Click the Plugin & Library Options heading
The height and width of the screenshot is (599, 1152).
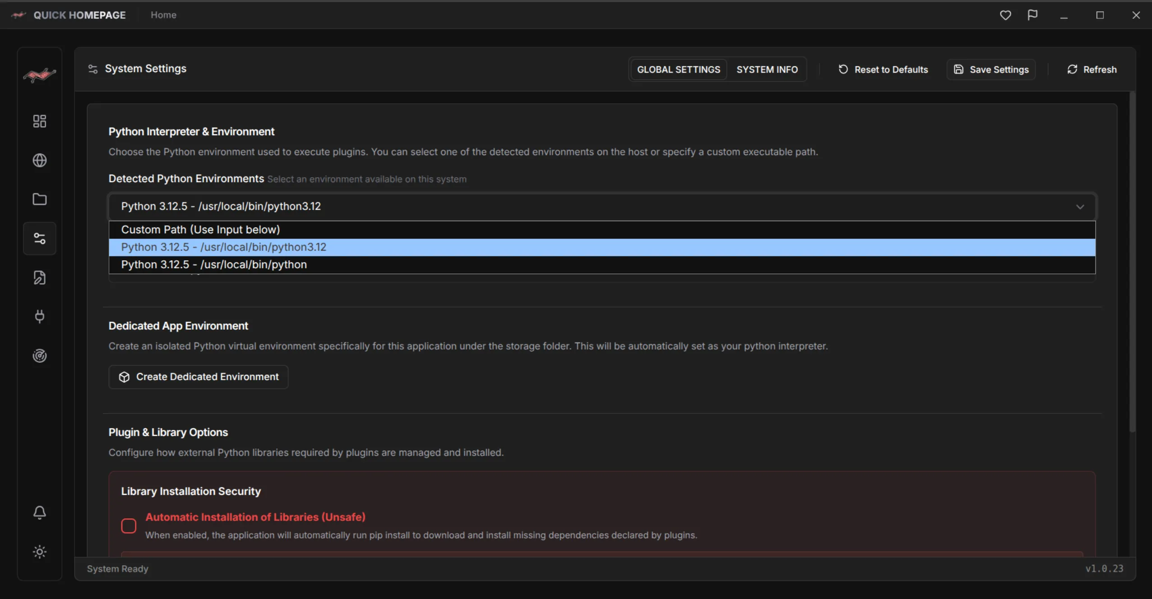coord(168,432)
